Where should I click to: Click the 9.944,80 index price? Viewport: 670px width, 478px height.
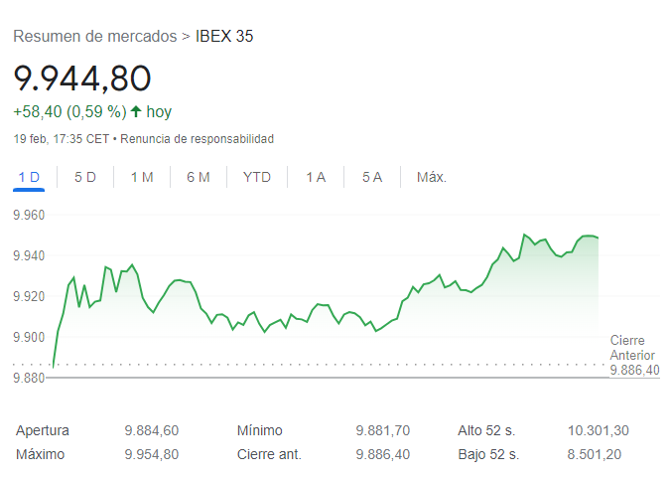(81, 78)
